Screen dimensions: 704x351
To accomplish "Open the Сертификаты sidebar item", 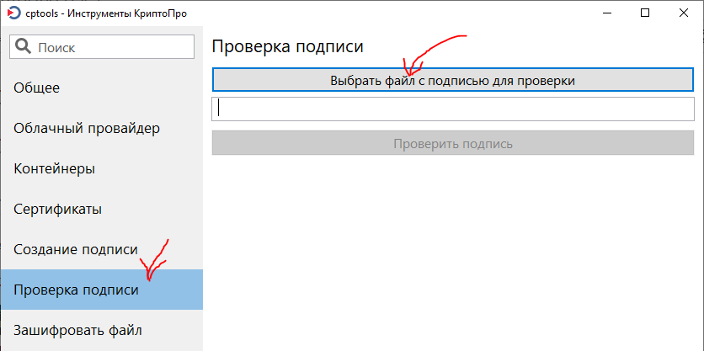I will [x=57, y=209].
